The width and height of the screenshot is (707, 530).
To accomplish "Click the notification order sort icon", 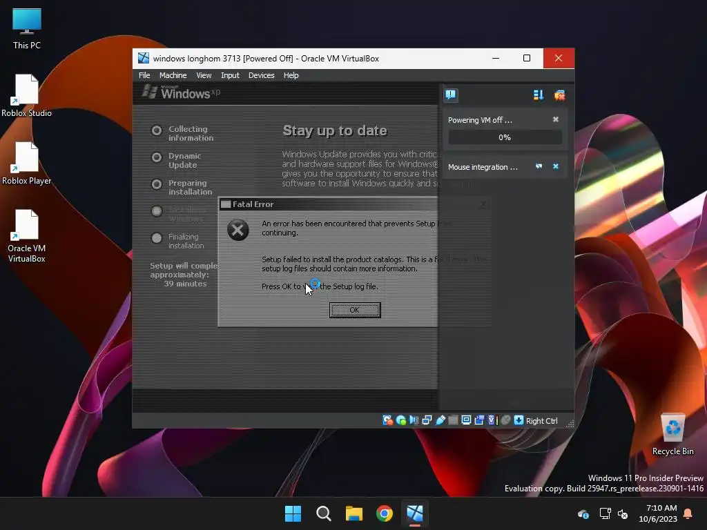I will click(x=539, y=95).
